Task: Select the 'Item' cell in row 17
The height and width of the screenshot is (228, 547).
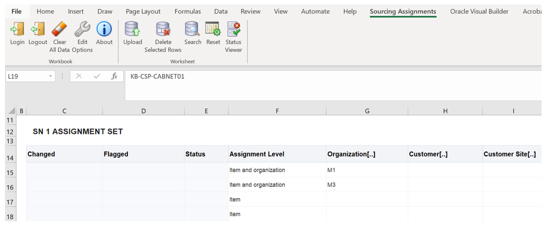Action: click(277, 199)
